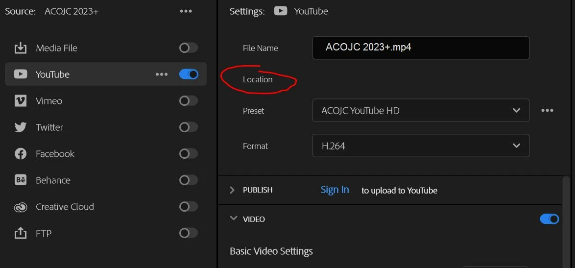The width and height of the screenshot is (575, 268).
Task: Click the YouTube play icon in destinations list
Action: pos(21,74)
